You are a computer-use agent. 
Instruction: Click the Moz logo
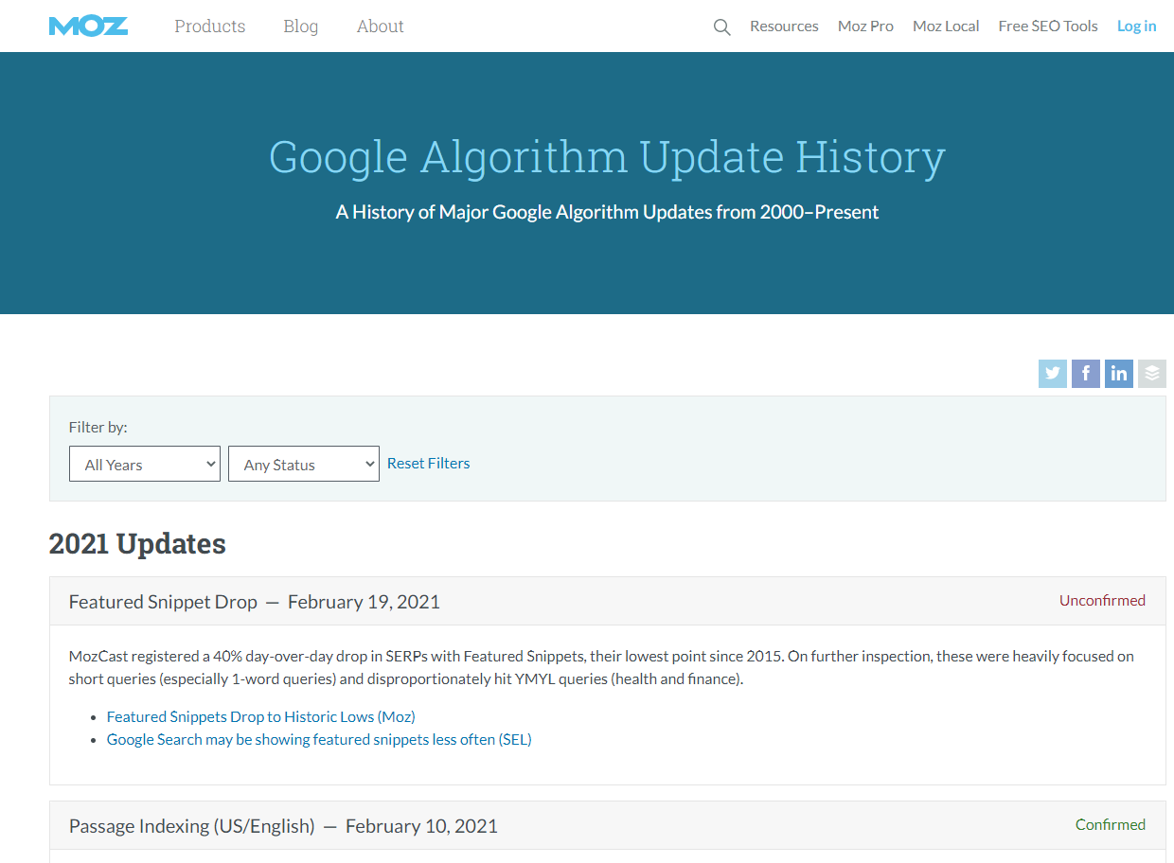(88, 26)
